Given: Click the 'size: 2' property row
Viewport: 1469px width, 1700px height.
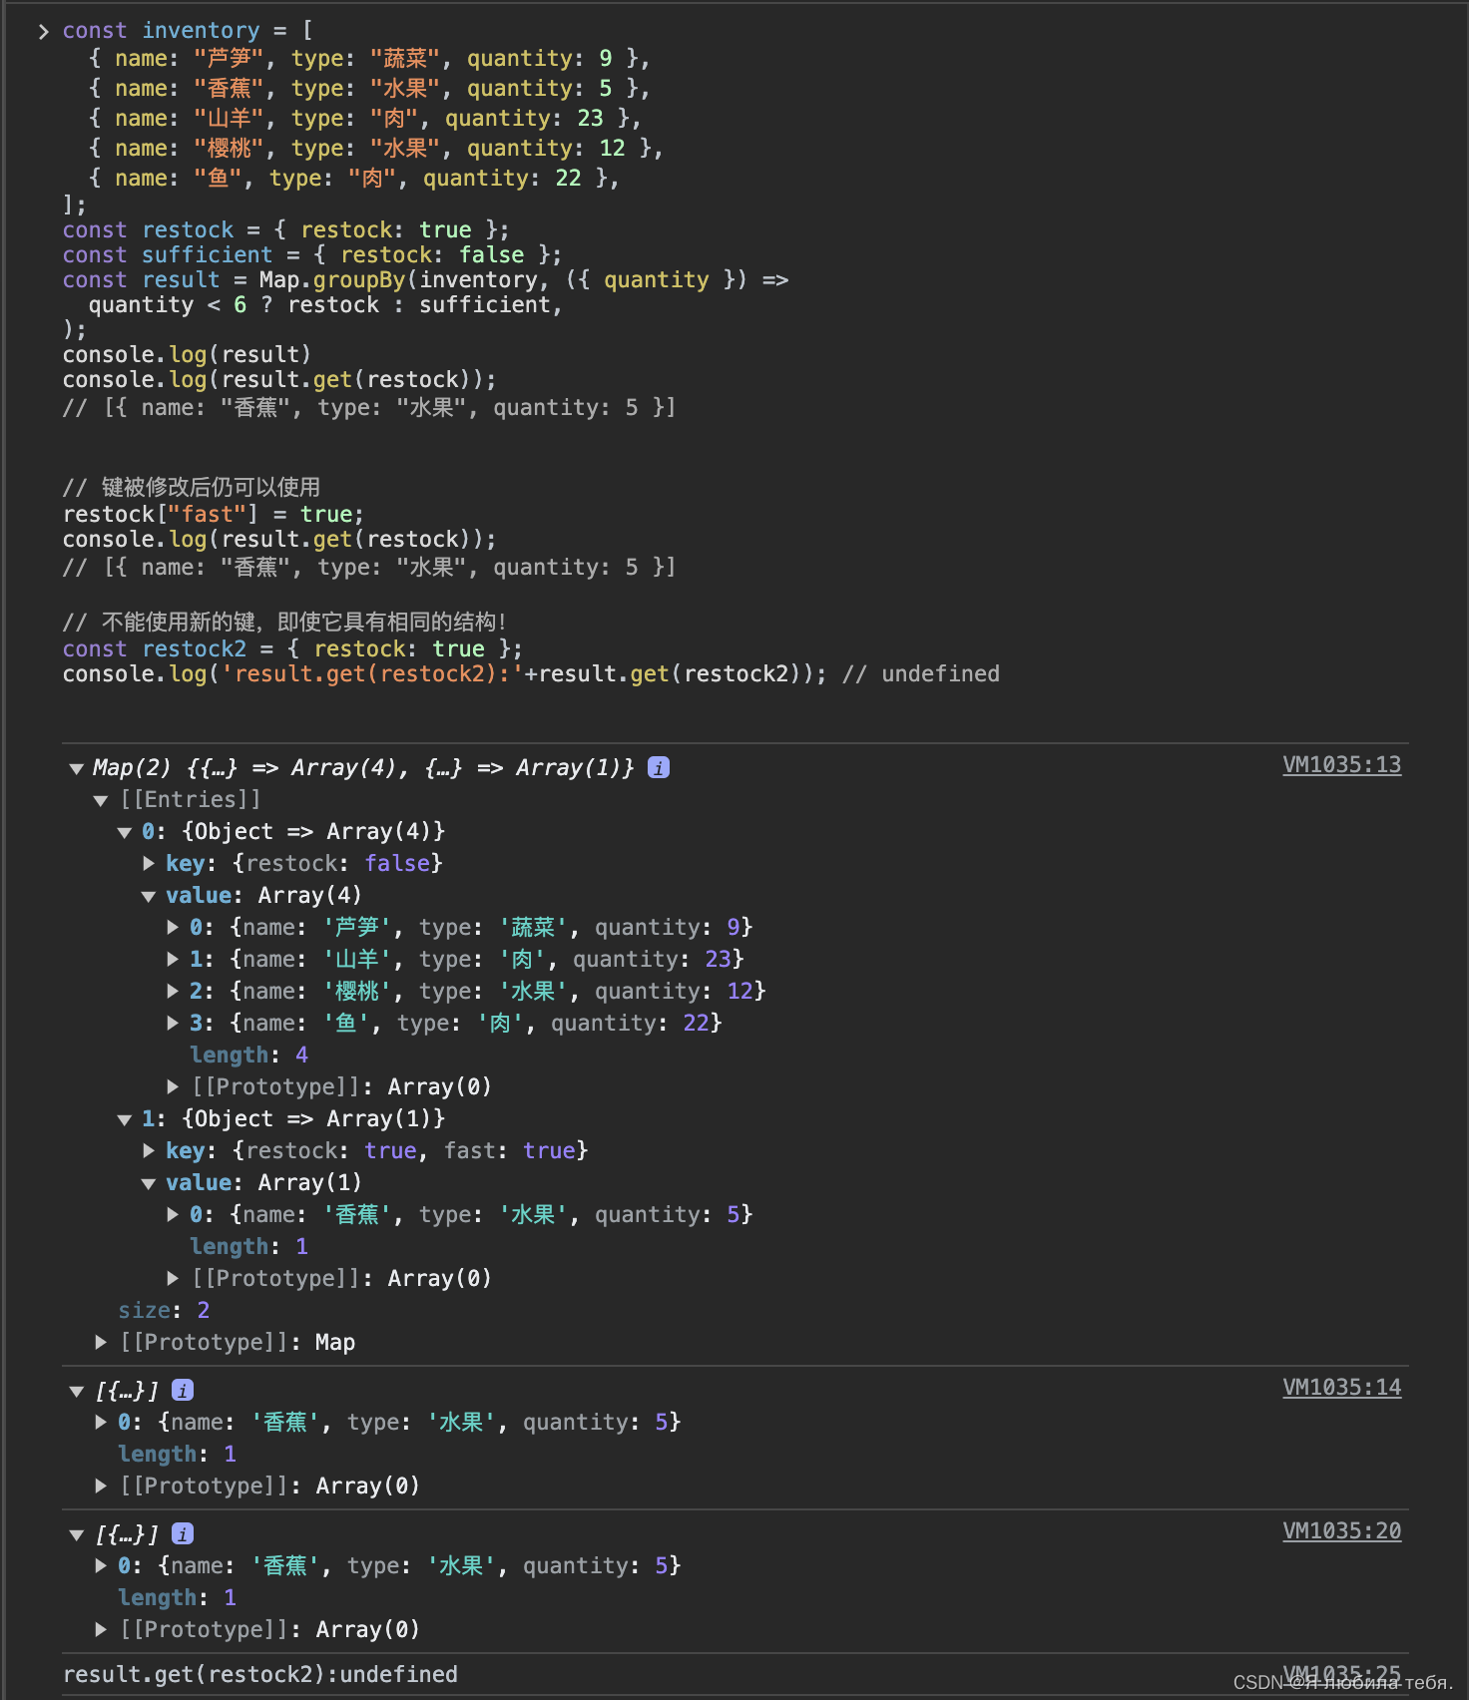Looking at the screenshot, I should coord(164,1310).
